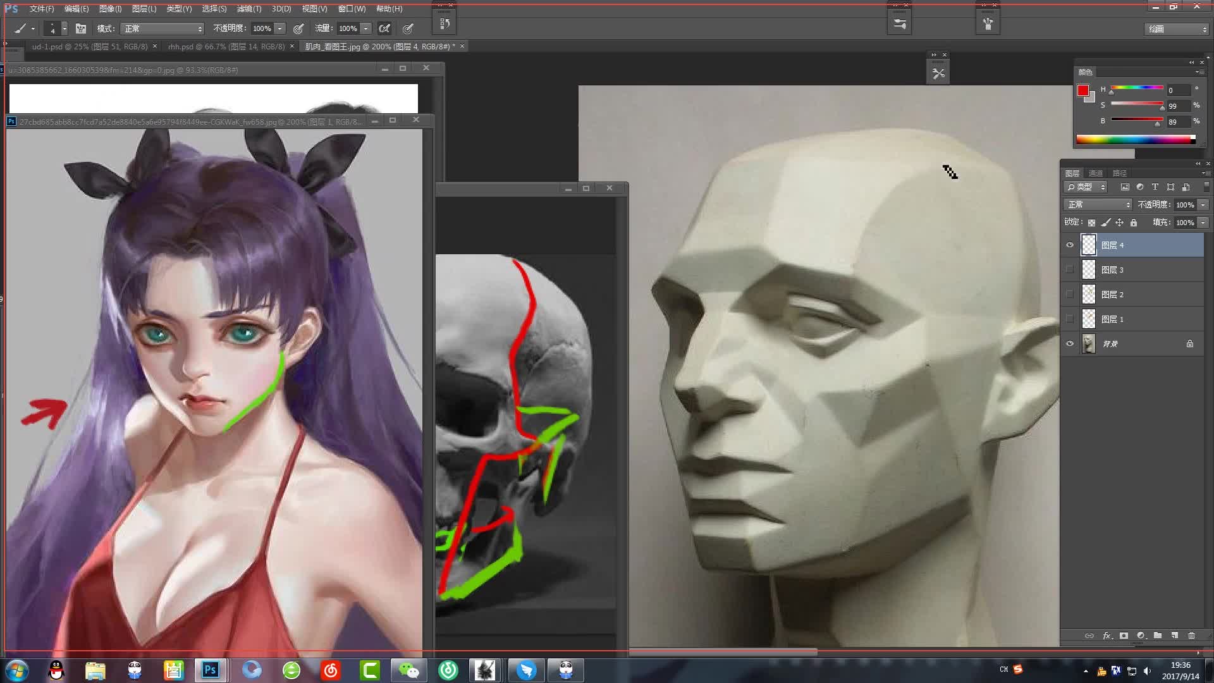Screen dimensions: 1214x683
Task: Click the Photoshop taskbar button
Action: 211,670
